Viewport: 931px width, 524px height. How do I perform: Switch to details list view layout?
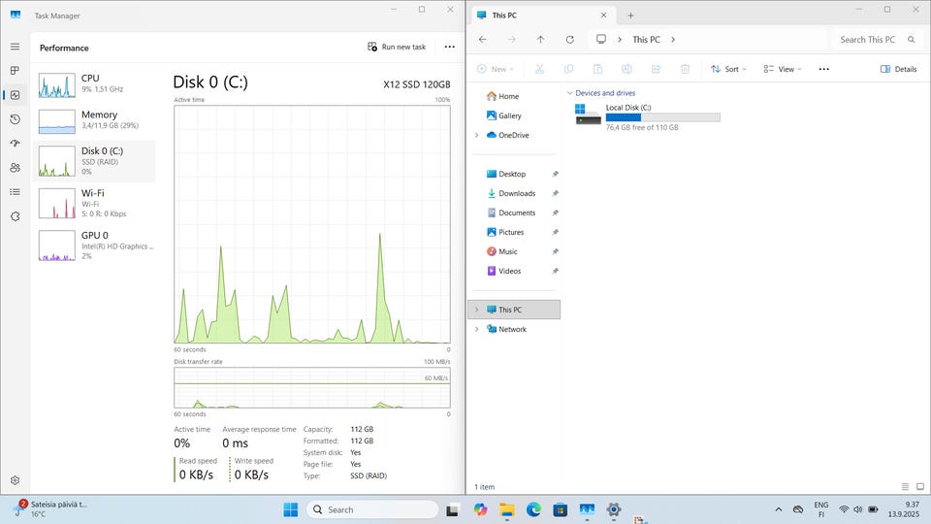(905, 486)
